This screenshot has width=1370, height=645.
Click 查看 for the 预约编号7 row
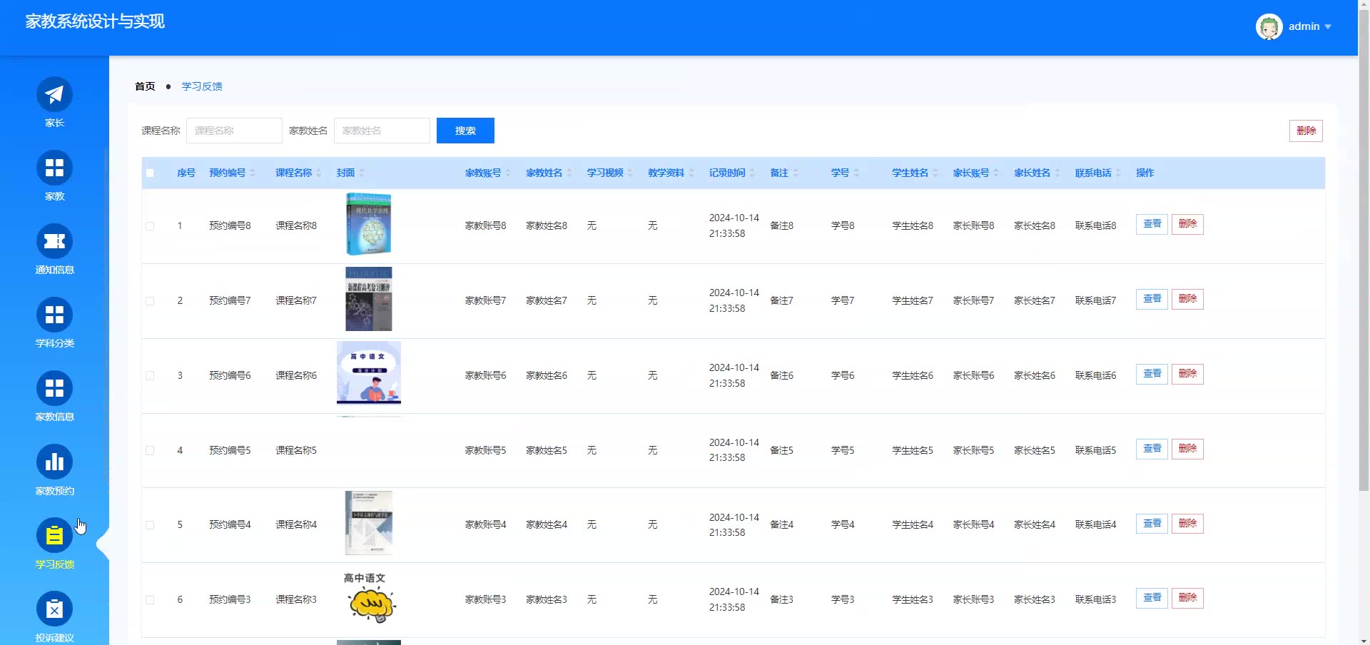pyautogui.click(x=1151, y=299)
